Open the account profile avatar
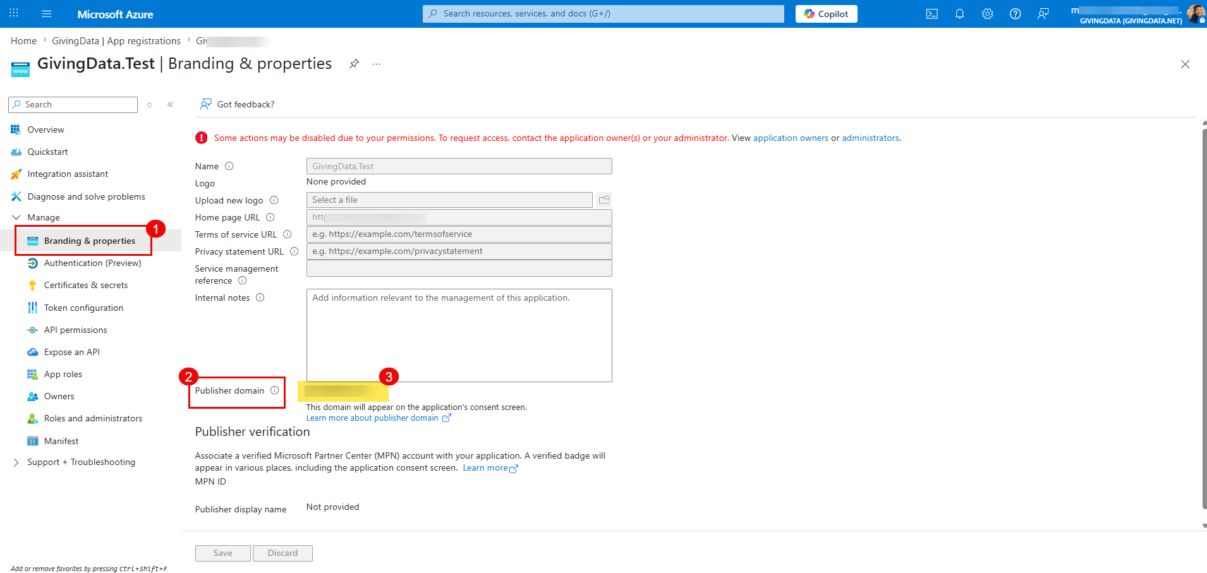Viewport: 1207px width, 573px height. point(1196,13)
